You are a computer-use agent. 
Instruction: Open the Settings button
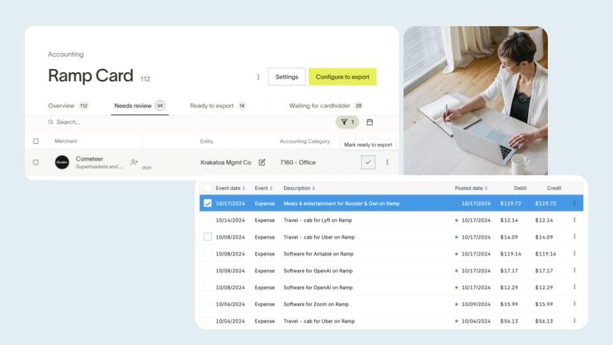coord(287,77)
